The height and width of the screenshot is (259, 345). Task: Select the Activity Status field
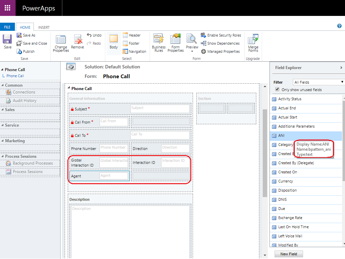click(x=306, y=99)
